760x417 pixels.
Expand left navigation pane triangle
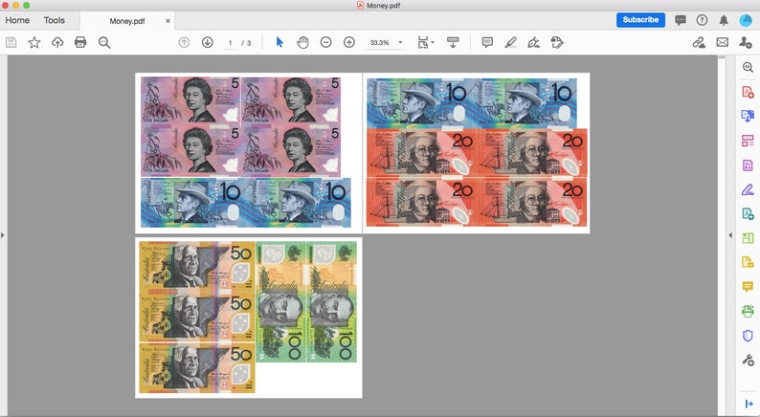pyautogui.click(x=3, y=235)
